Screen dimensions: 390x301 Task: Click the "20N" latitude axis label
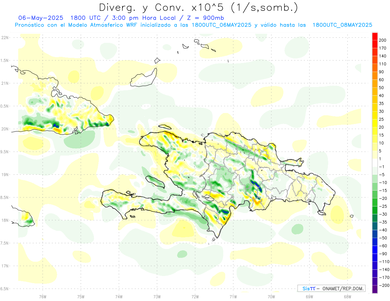pyautogui.click(x=5, y=129)
